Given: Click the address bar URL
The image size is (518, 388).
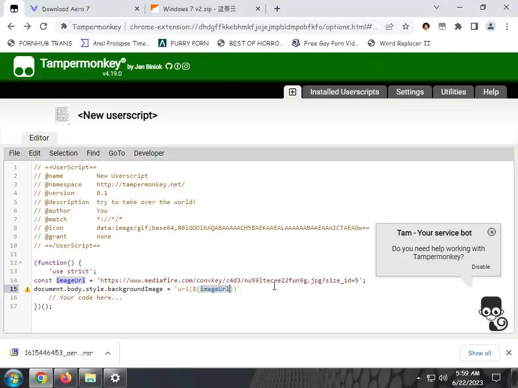Looking at the screenshot, I should click(x=253, y=27).
